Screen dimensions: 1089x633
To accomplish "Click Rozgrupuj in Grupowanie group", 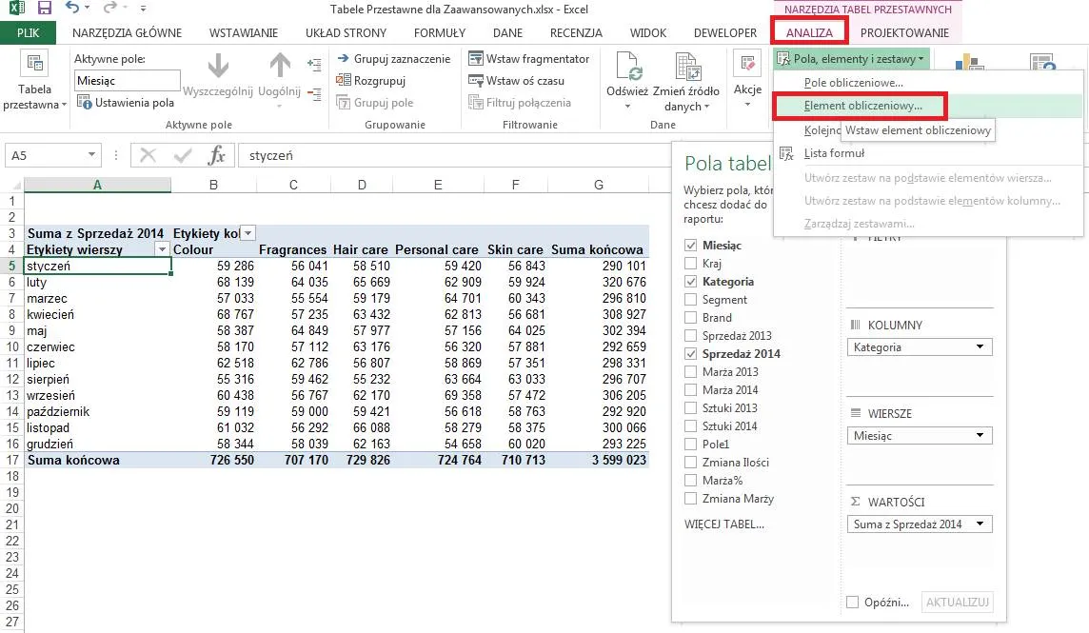I will [x=371, y=81].
